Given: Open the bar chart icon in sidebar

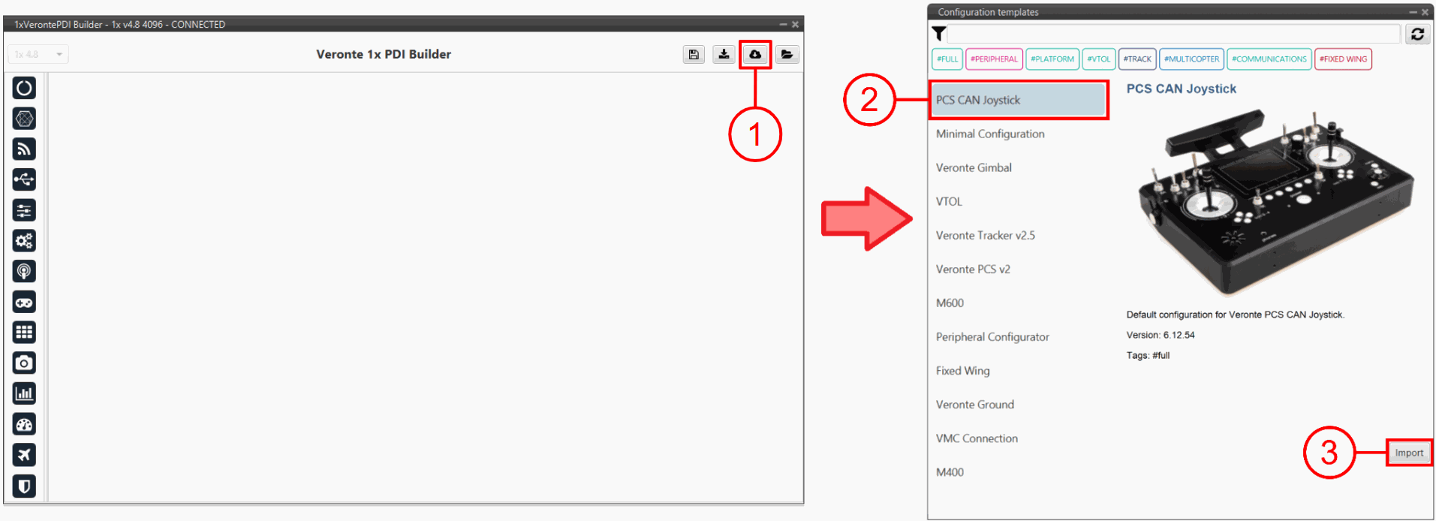Looking at the screenshot, I should pos(24,393).
